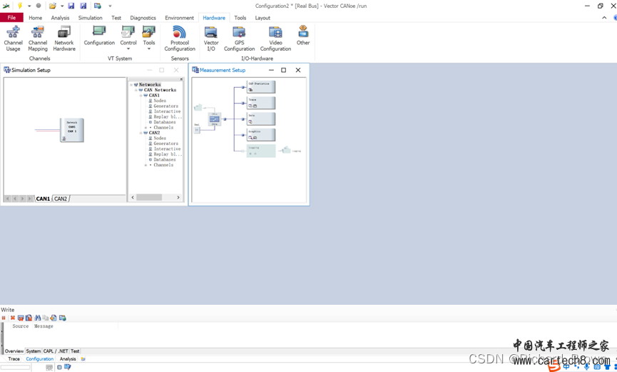The width and height of the screenshot is (617, 372).
Task: Open the quick access toolbar customize arrow
Action: [110, 6]
